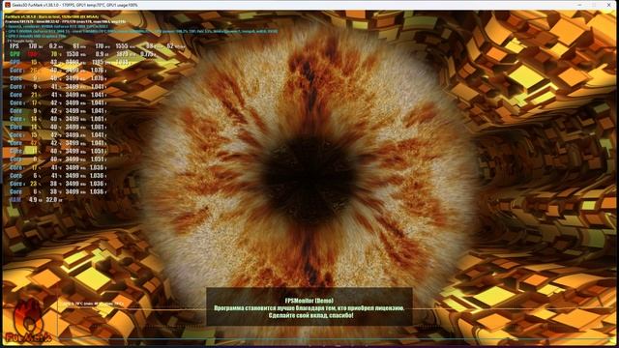Click the FurMark burn-in test info line

[51, 17]
